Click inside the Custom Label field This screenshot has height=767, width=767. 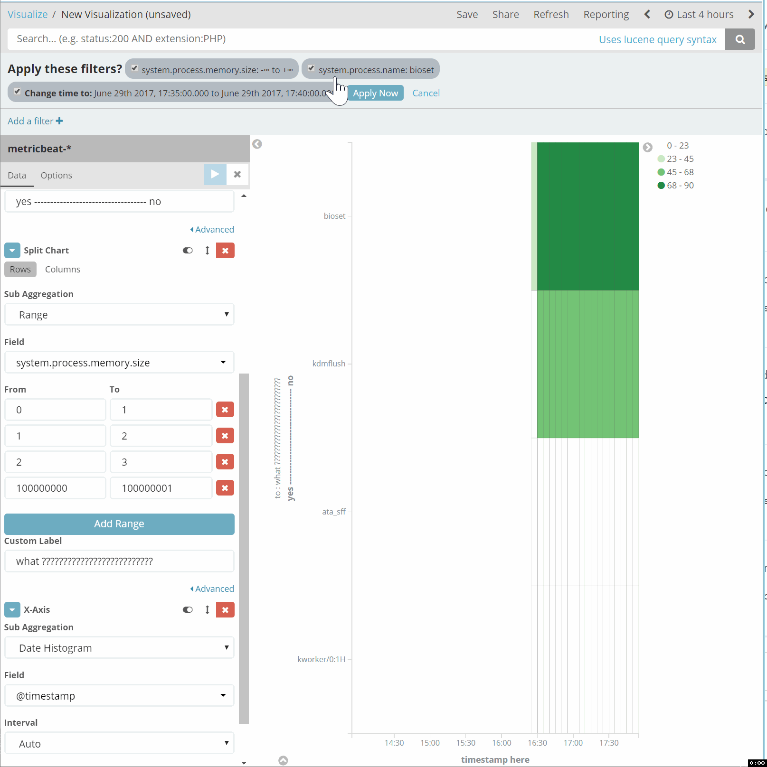[119, 561]
